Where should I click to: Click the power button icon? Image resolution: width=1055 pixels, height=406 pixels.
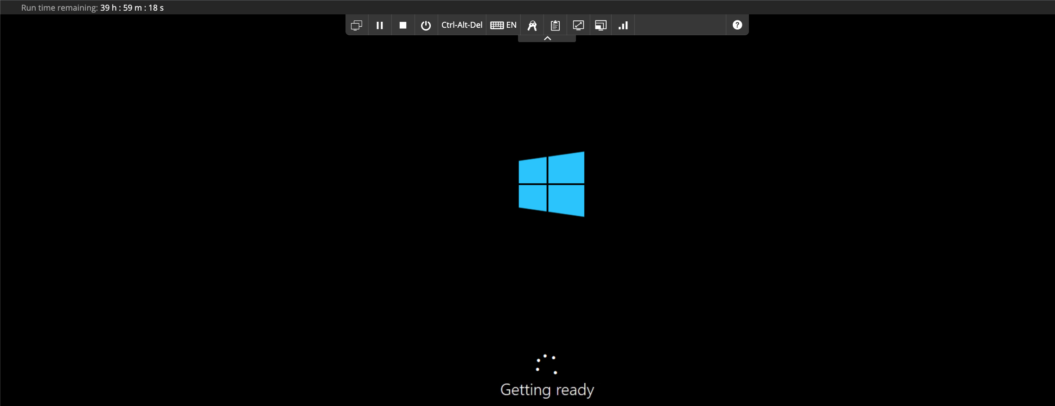pyautogui.click(x=426, y=25)
